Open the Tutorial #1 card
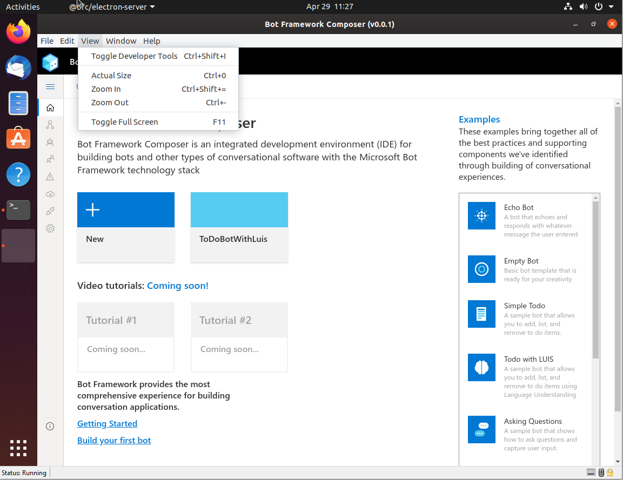This screenshot has height=480, width=623. (x=126, y=337)
